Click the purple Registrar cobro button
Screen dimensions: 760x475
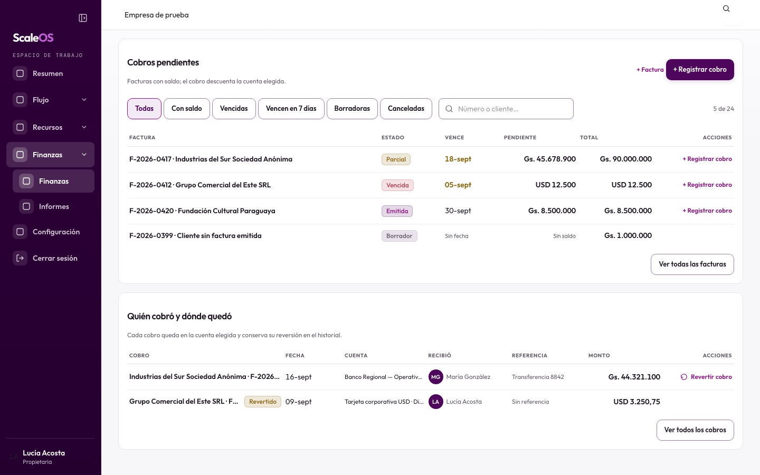[x=700, y=70]
